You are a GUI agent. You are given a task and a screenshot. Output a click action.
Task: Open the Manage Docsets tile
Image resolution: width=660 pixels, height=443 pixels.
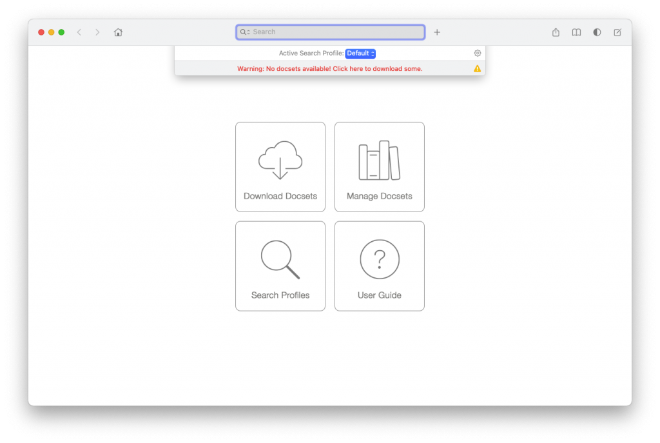[x=379, y=167]
